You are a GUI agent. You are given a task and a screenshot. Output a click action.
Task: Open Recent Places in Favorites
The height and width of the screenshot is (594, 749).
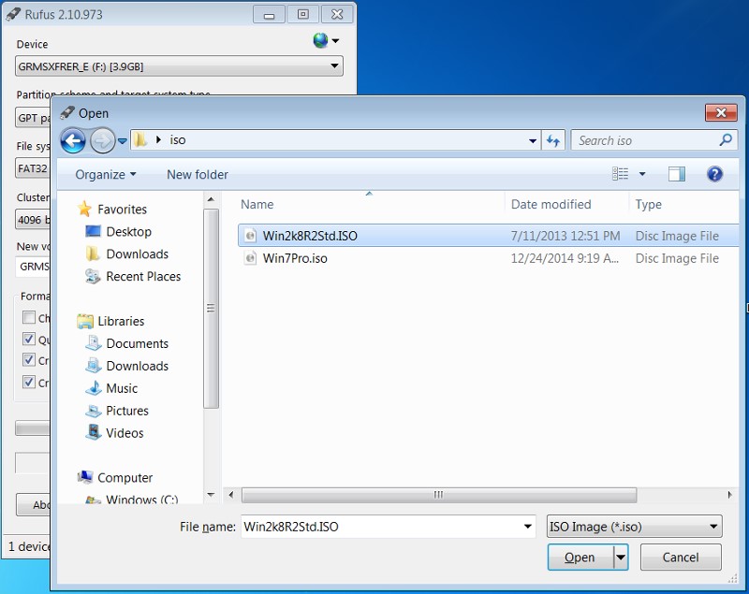click(x=143, y=276)
